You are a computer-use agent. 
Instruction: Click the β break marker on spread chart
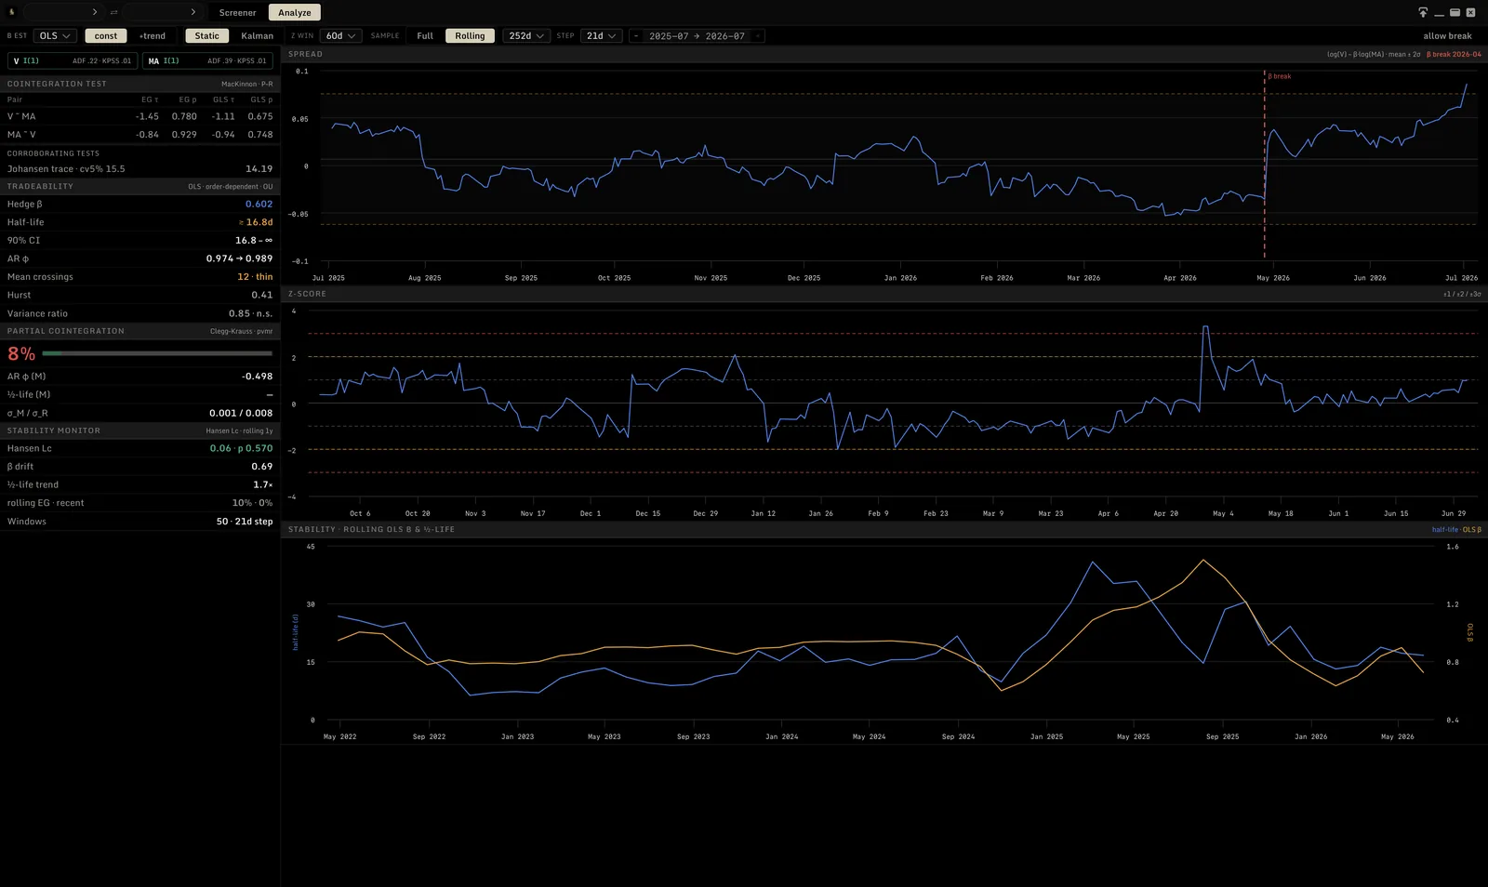(1280, 76)
